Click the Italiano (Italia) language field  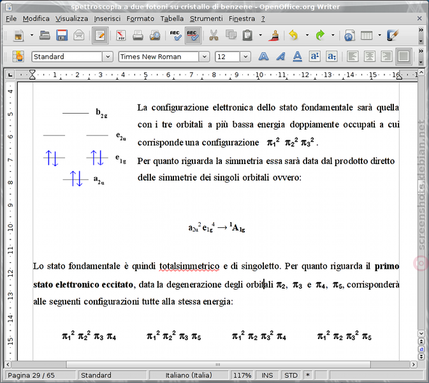(x=189, y=375)
